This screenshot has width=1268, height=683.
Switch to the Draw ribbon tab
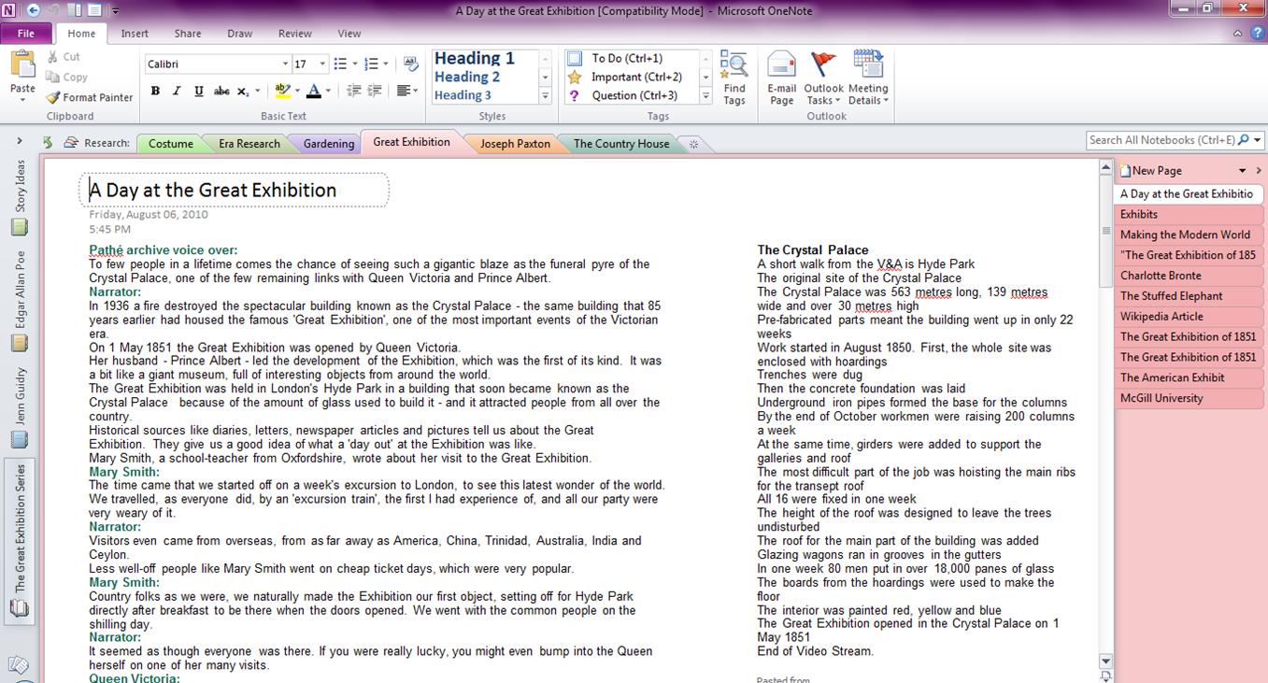tap(239, 34)
